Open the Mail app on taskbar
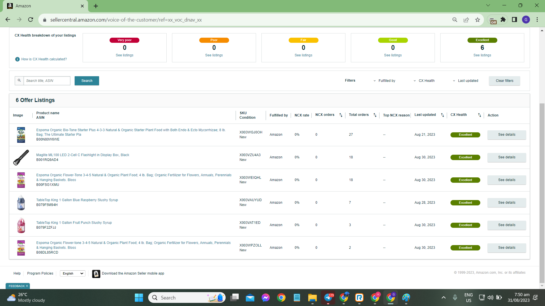Image resolution: width=545 pixels, height=306 pixels. (250, 297)
